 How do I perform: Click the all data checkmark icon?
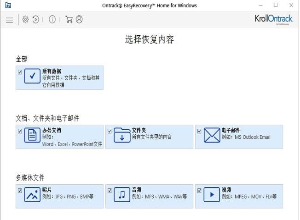tap(32, 76)
